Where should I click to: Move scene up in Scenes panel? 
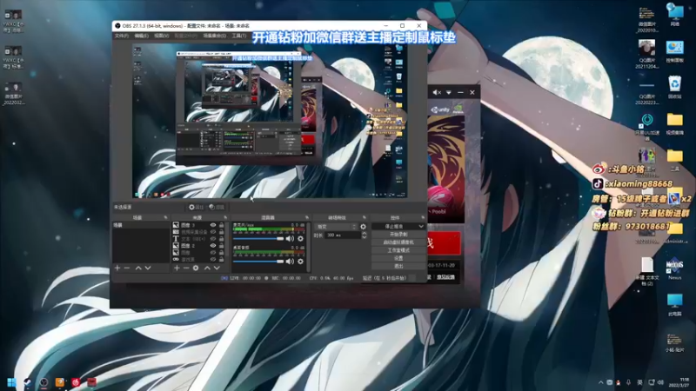tap(138, 268)
